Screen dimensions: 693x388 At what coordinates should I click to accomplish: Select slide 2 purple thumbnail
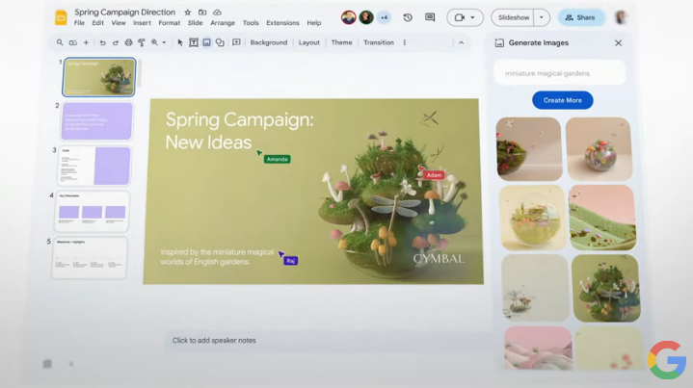97,121
